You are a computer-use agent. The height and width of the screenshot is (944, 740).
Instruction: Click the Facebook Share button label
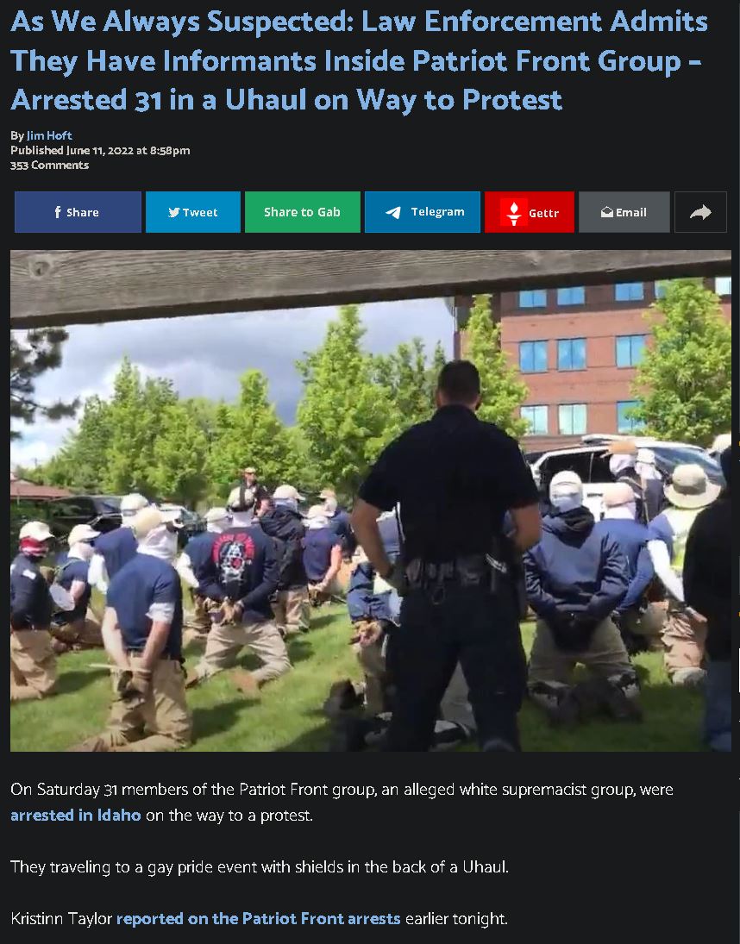point(83,212)
